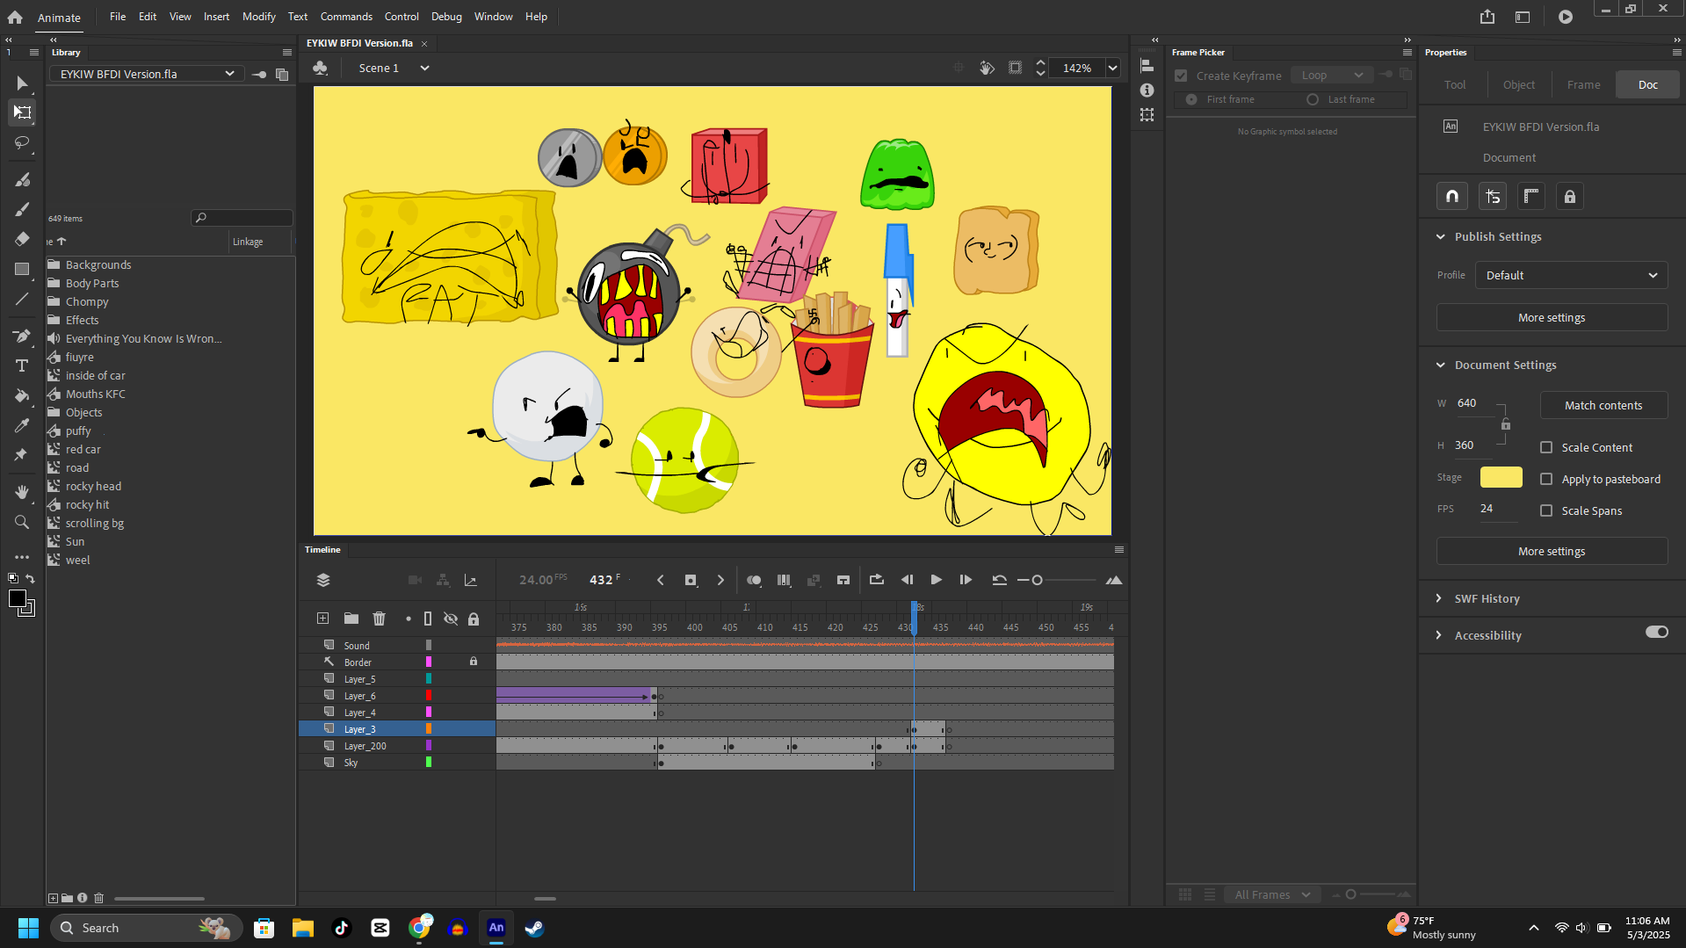The height and width of the screenshot is (948, 1686).
Task: Toggle Loop playback in timeline
Action: tap(876, 580)
